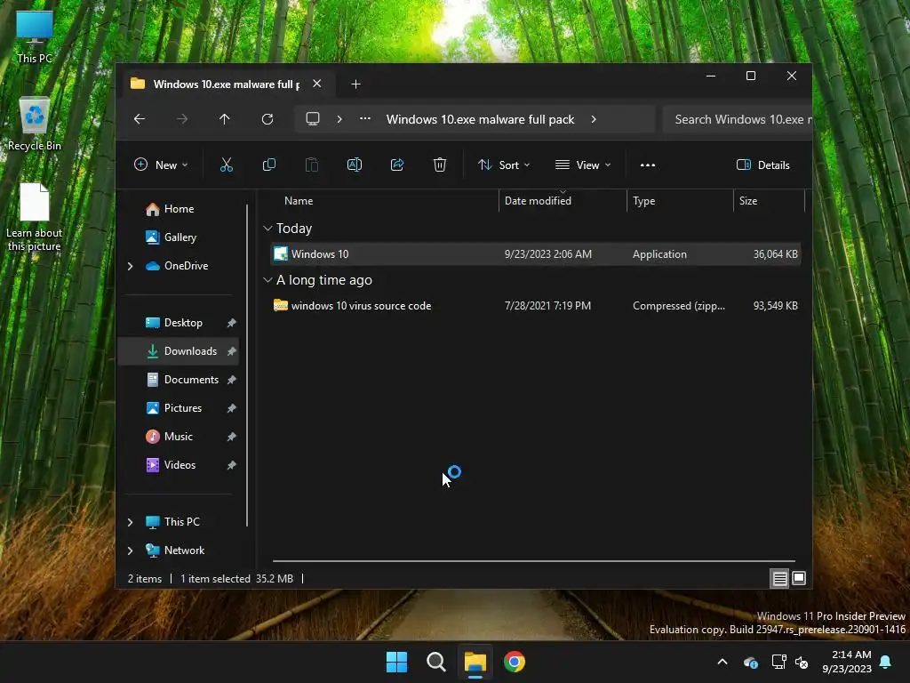Open the See more ellipsis menu in toolbar
The width and height of the screenshot is (910, 683).
(x=648, y=165)
